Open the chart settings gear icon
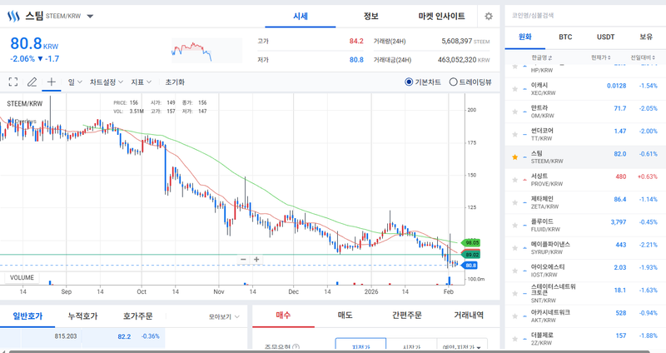 tap(489, 17)
